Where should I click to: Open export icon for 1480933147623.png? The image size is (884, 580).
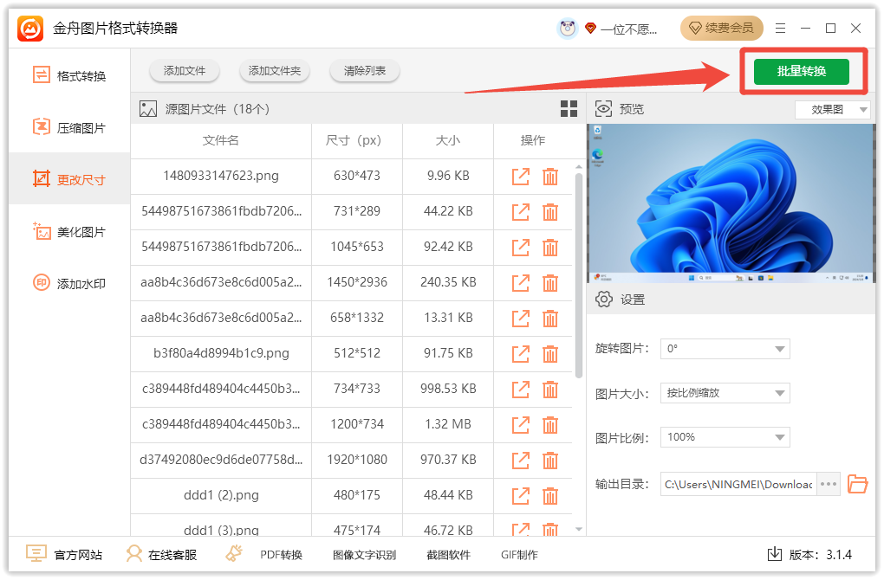[520, 177]
